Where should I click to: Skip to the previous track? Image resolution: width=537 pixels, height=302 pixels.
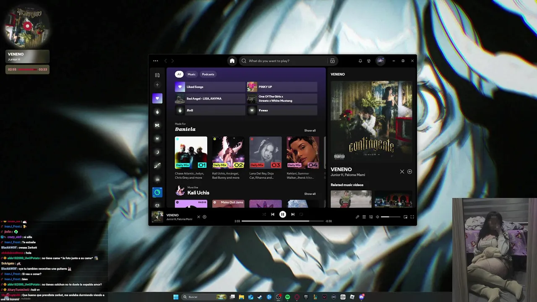pos(273,214)
